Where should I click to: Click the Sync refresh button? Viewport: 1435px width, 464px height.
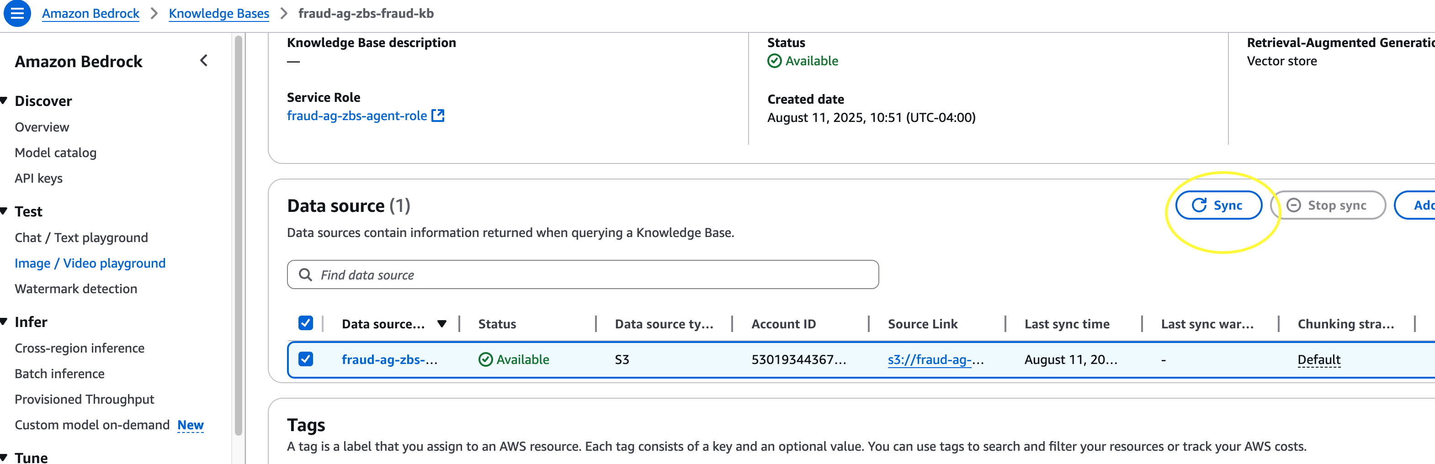pyautogui.click(x=1218, y=206)
